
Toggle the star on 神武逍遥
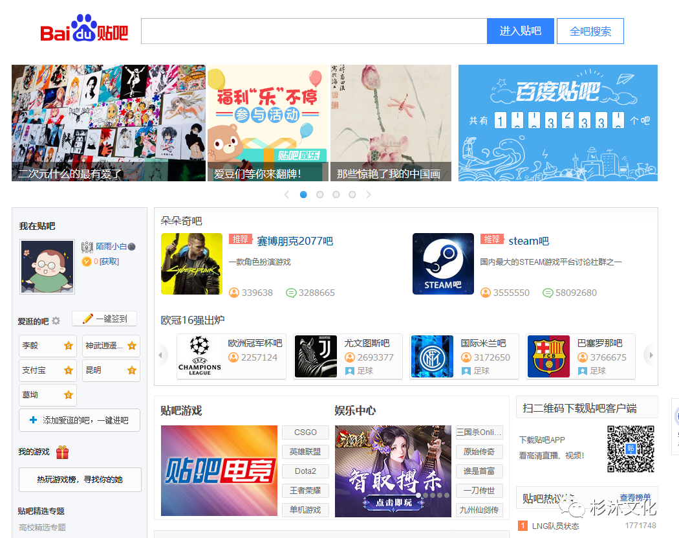(x=132, y=346)
